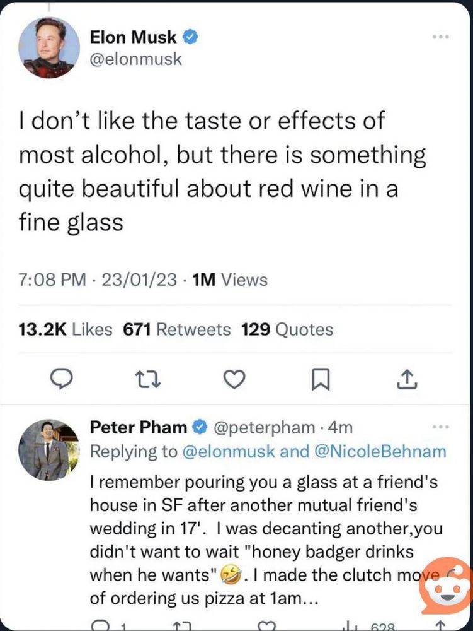This screenshot has height=631, width=473.
Task: Open the main tweet author's profile picture
Action: [49, 47]
